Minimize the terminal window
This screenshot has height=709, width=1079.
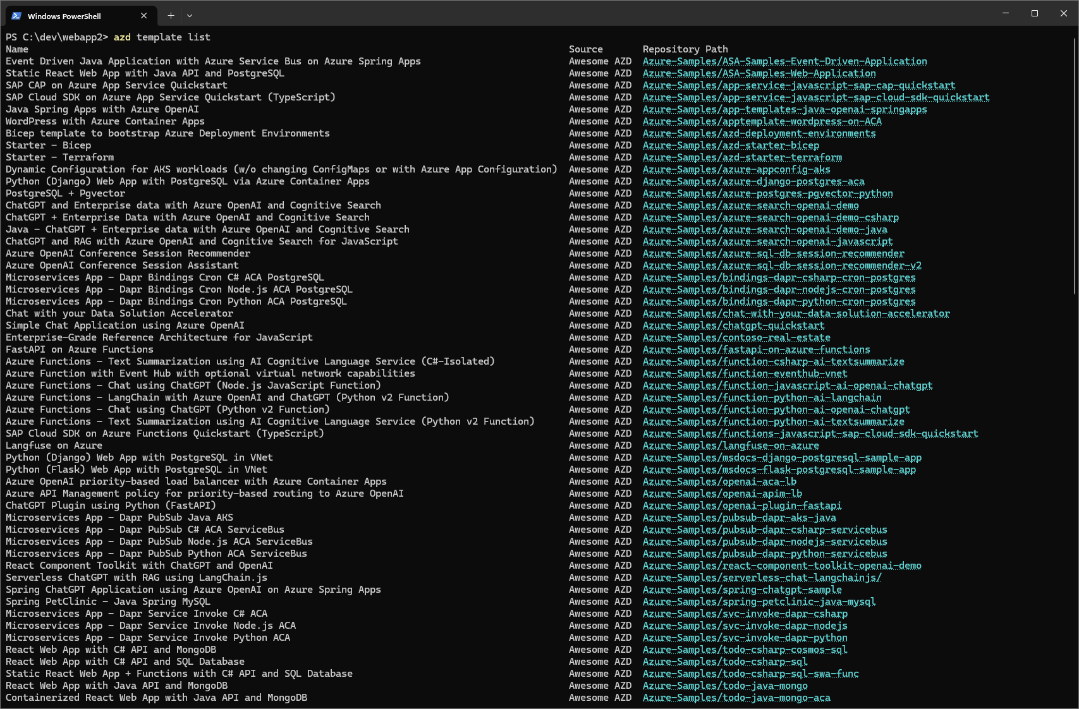click(1005, 13)
